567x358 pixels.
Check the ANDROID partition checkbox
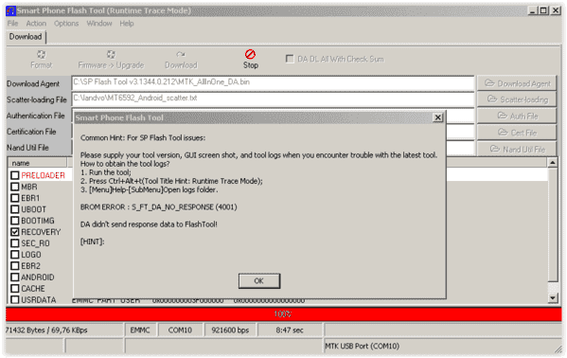15,277
